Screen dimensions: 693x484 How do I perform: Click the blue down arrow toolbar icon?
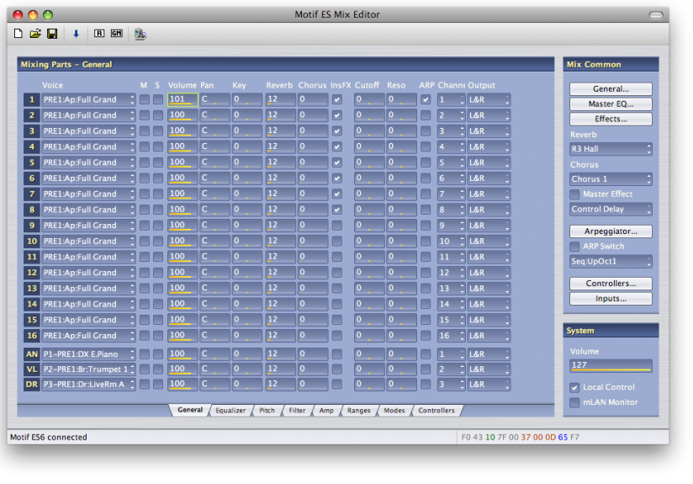76,34
